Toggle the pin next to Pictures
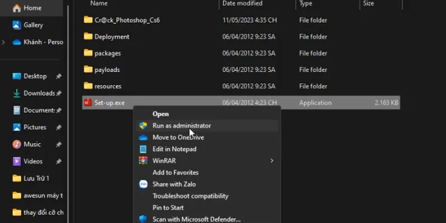 point(59,128)
